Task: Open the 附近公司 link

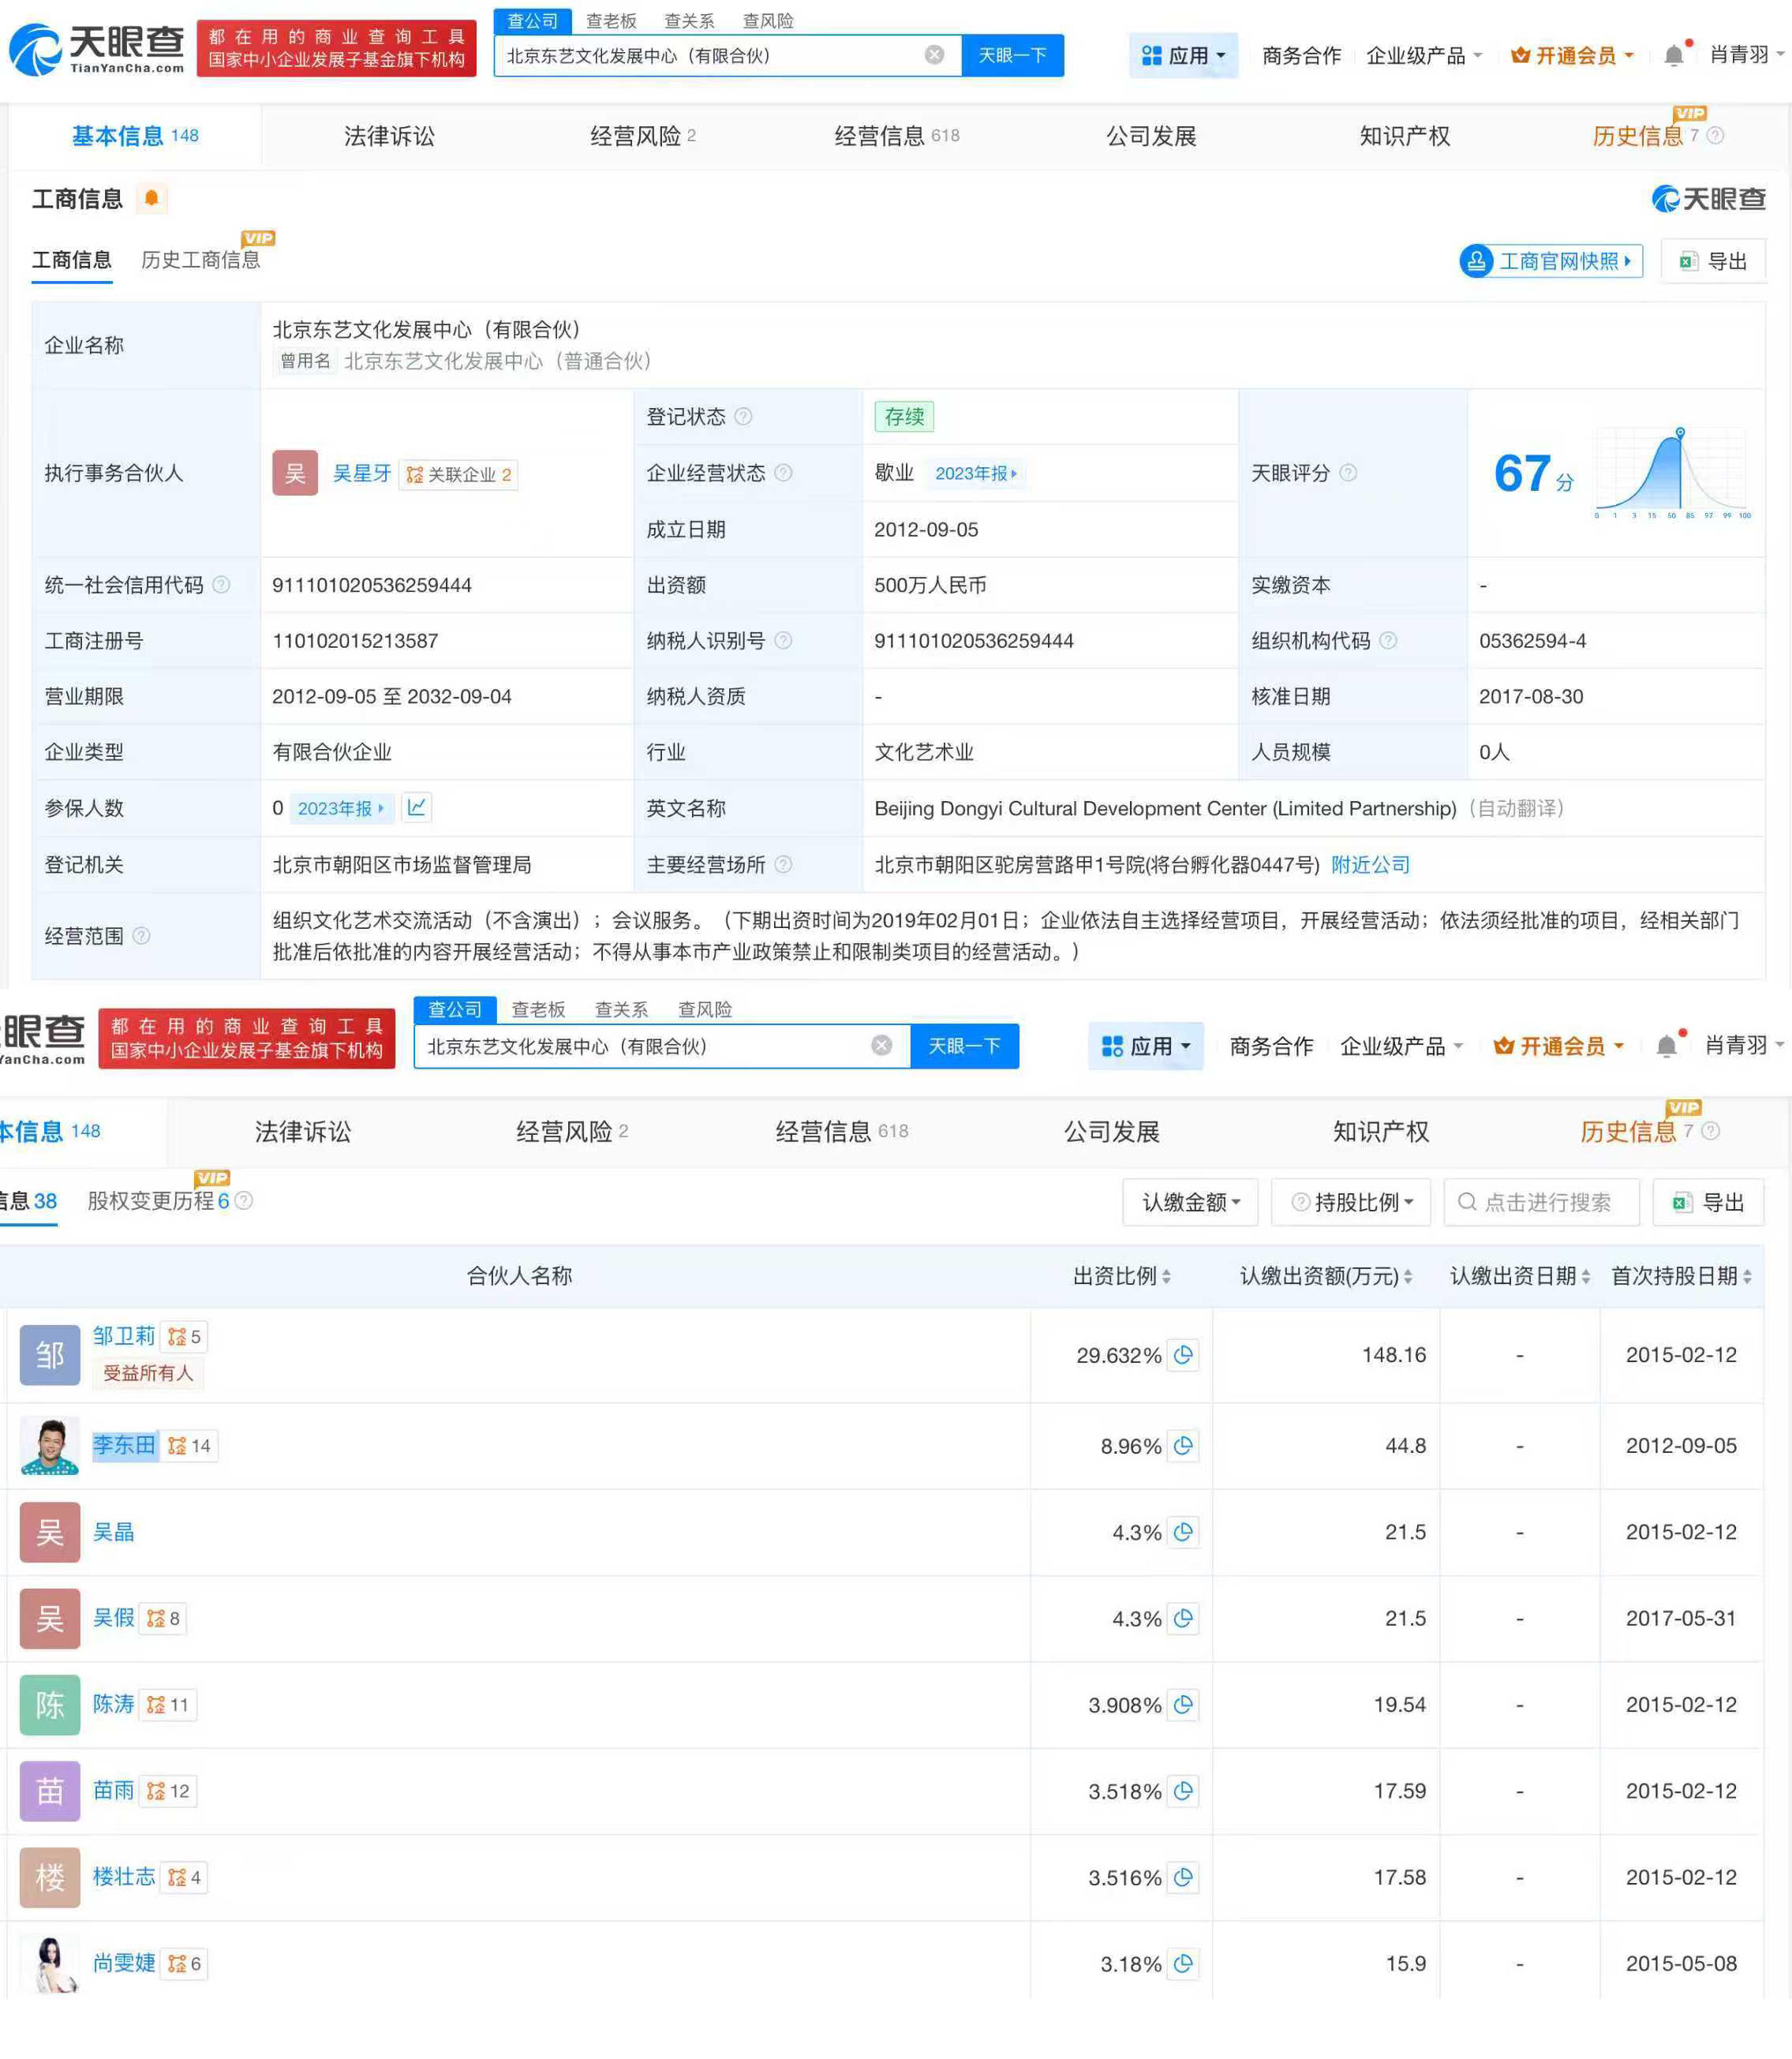Action: tap(1370, 864)
